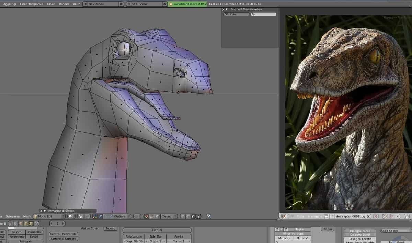Toggle the Disegna Facce option
The width and height of the screenshot is (412, 243).
click(360, 231)
